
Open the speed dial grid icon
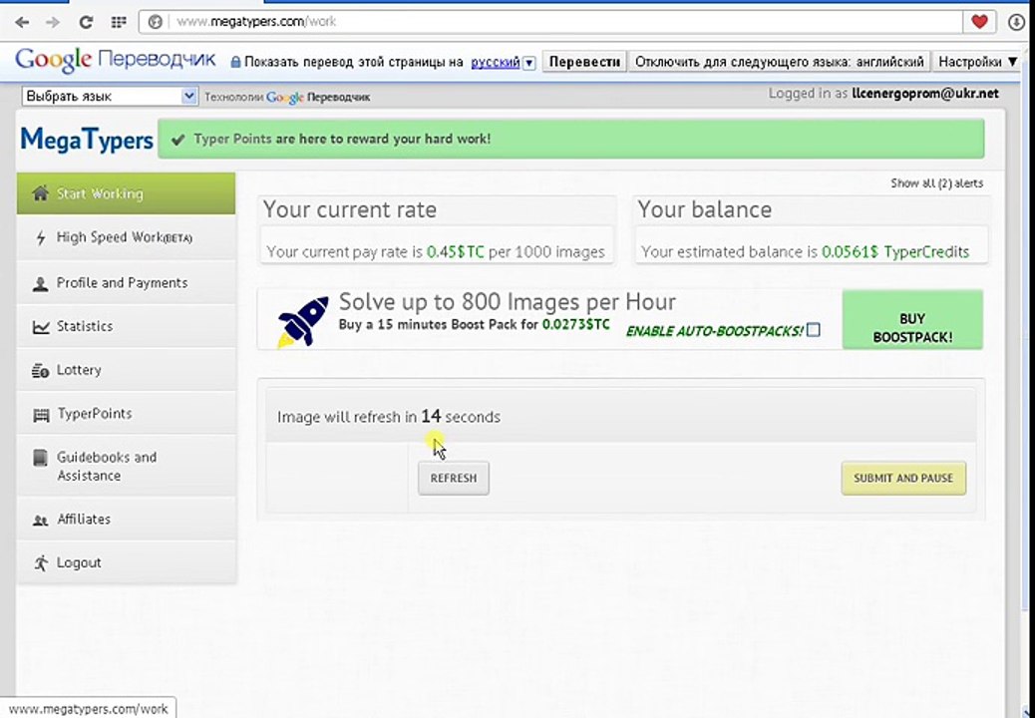tap(119, 22)
